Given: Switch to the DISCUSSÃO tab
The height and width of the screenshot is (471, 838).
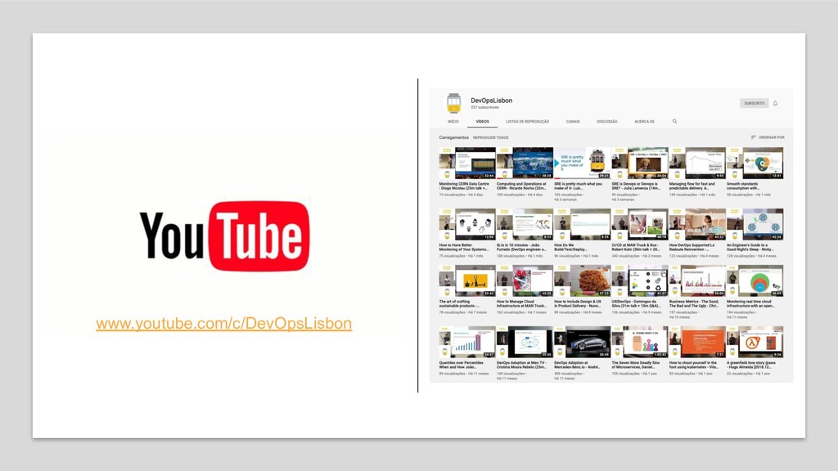Looking at the screenshot, I should coord(607,122).
